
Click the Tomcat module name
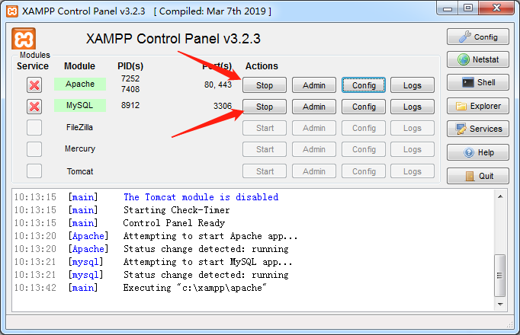(x=80, y=171)
